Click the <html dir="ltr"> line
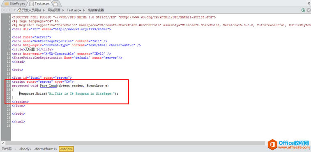 pos(61,29)
